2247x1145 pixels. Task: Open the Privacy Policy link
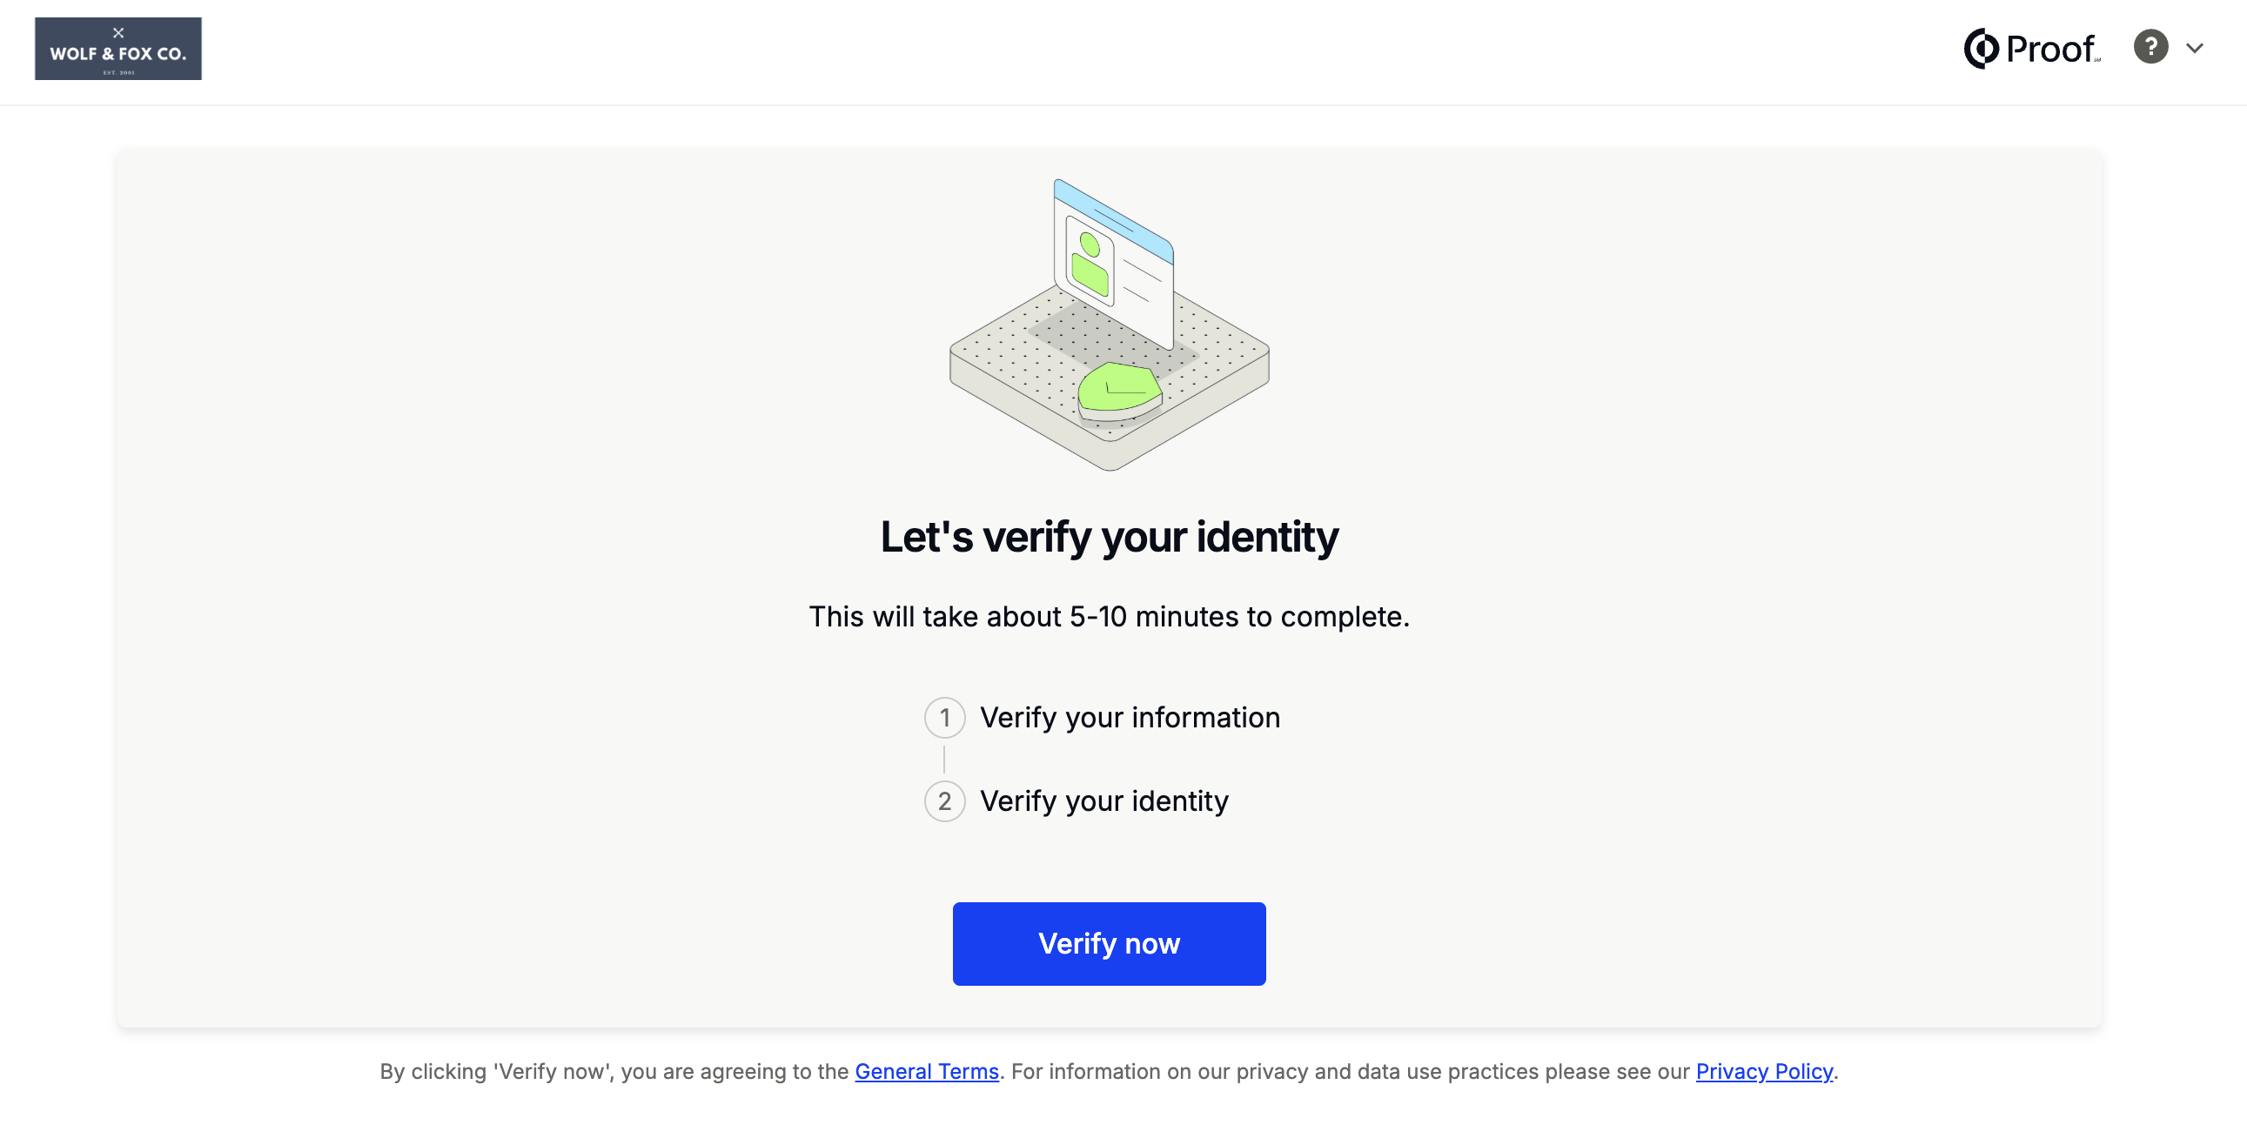(x=1764, y=1072)
